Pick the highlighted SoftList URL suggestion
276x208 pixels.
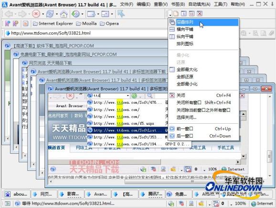(127, 130)
